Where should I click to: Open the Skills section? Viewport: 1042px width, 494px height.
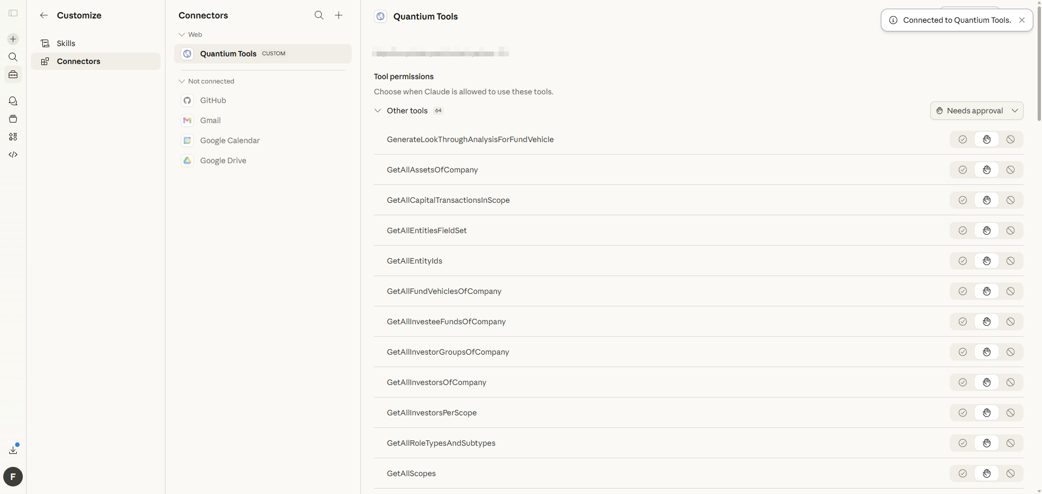(96, 43)
